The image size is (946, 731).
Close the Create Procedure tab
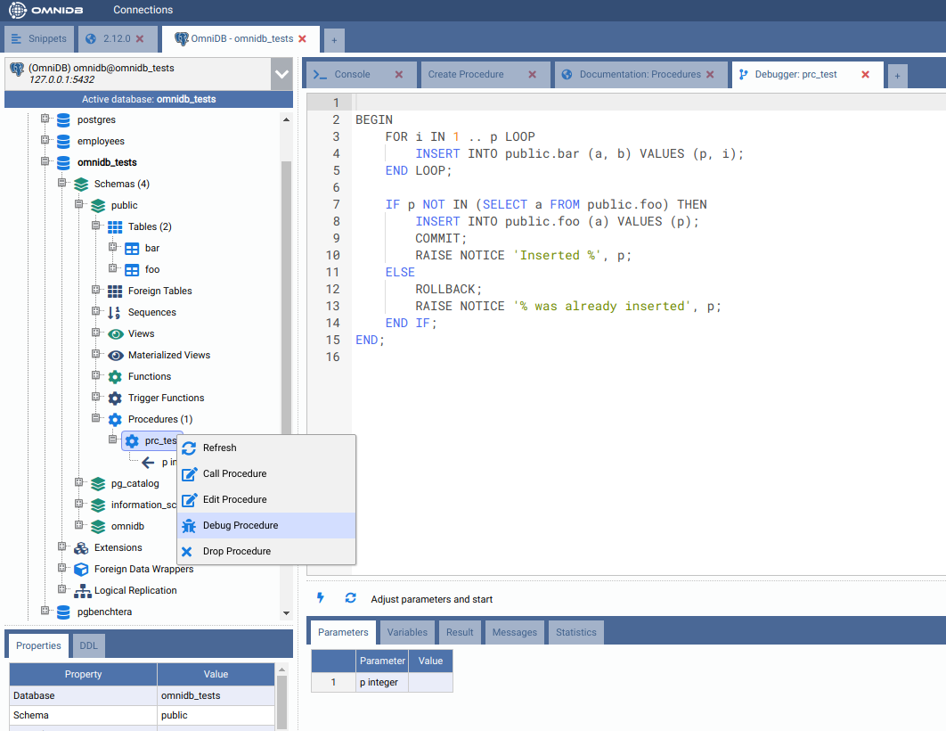[x=533, y=75]
